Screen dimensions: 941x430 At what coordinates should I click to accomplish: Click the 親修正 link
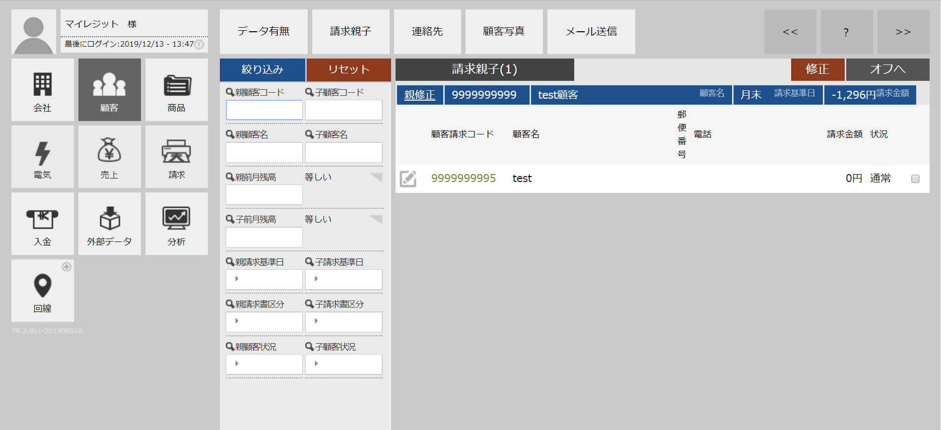point(419,95)
